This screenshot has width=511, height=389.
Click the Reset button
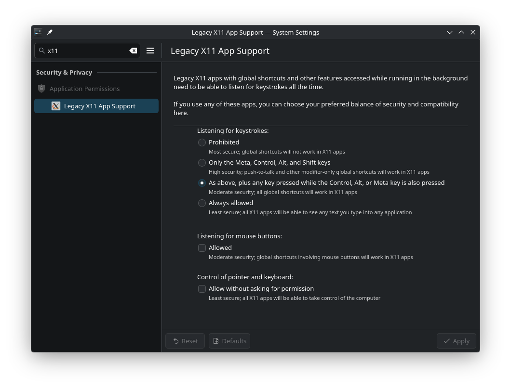click(x=185, y=341)
